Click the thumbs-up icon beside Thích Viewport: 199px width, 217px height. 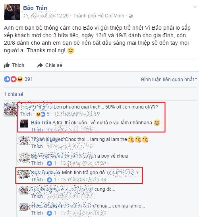coord(7,65)
